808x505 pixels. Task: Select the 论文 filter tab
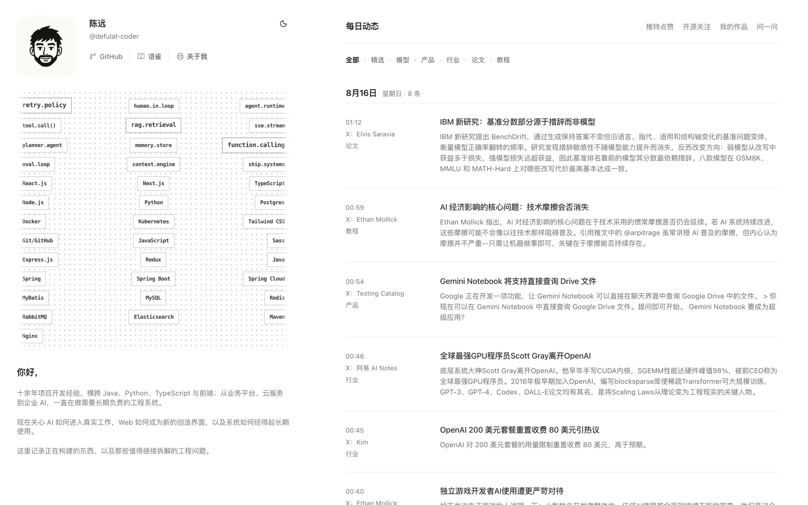(x=478, y=60)
